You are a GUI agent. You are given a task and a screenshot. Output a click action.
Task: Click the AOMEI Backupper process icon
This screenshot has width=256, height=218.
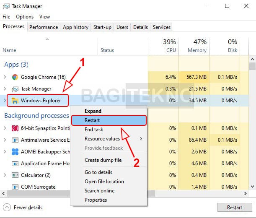(15, 152)
